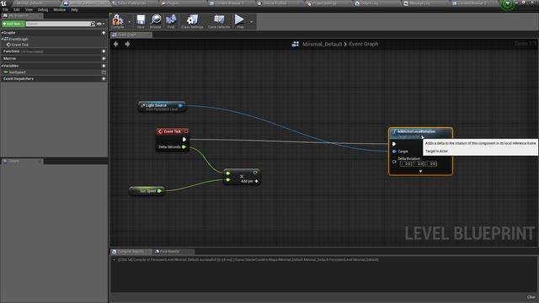
Task: Click the Event Graph breadcrumb
Action: (364, 44)
